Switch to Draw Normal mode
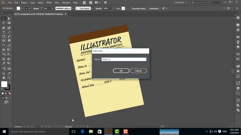241x135 pixels. pyautogui.click(x=3, y=97)
